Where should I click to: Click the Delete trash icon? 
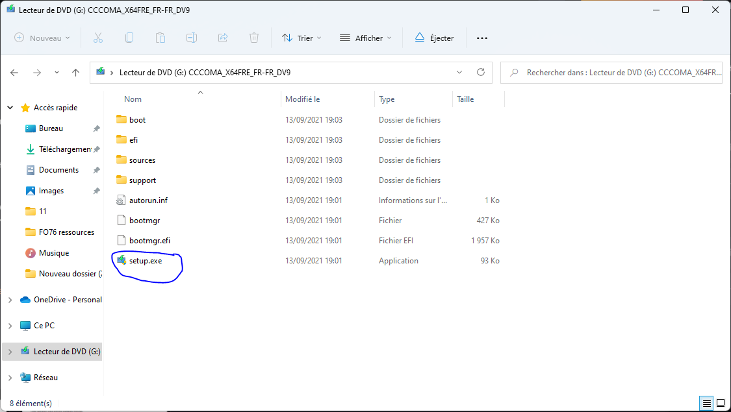tap(254, 38)
